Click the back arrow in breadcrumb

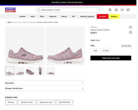coord(6,22)
